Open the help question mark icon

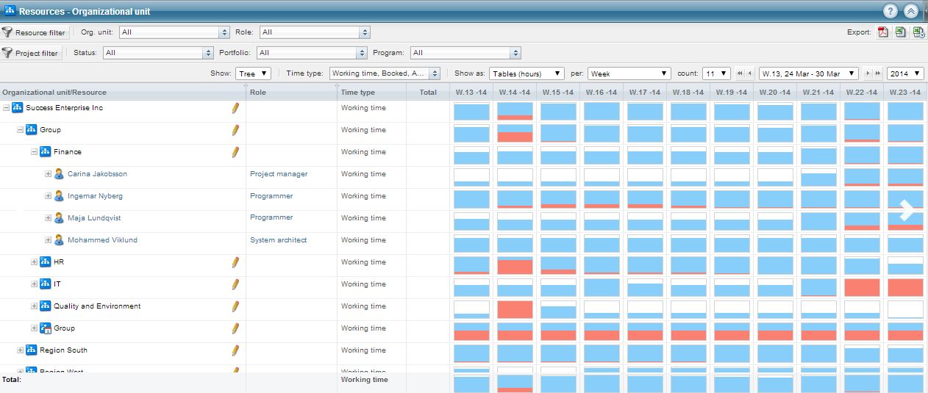pos(890,11)
